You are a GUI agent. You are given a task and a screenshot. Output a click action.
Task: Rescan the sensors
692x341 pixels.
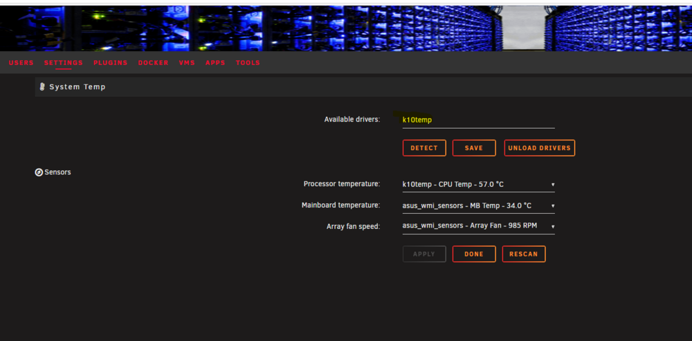(x=524, y=254)
